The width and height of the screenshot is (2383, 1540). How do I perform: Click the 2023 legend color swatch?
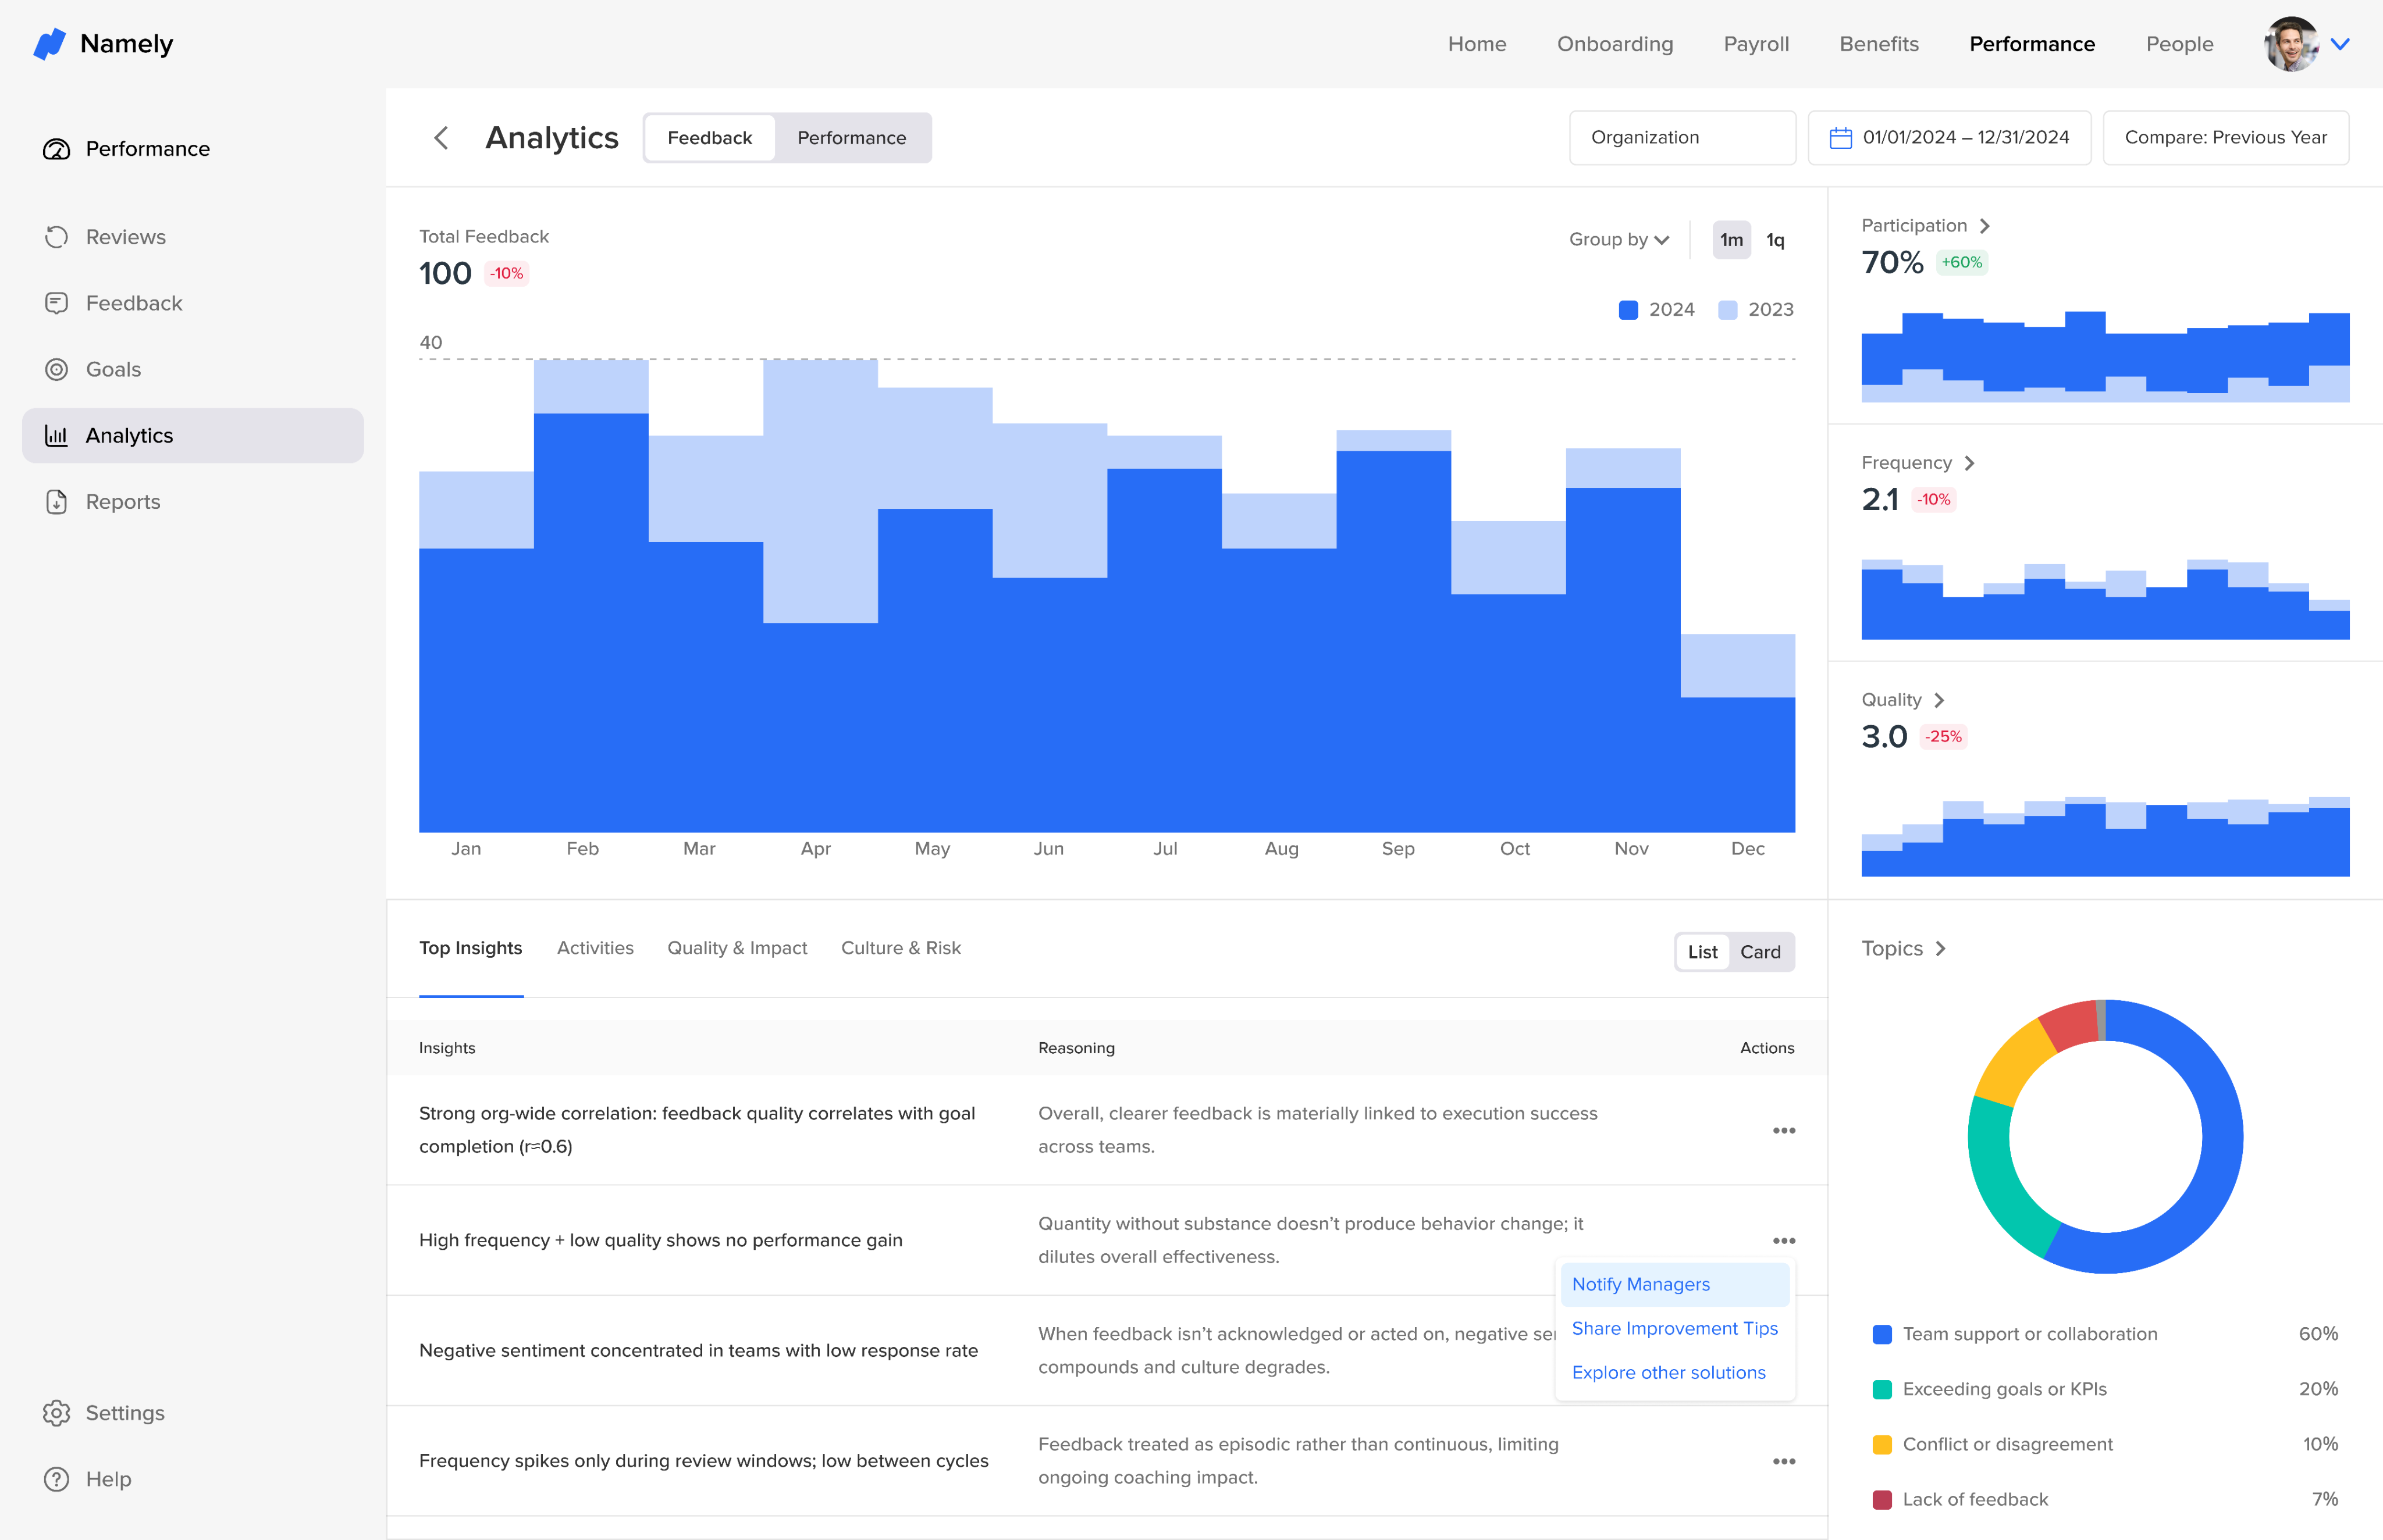coord(1727,310)
